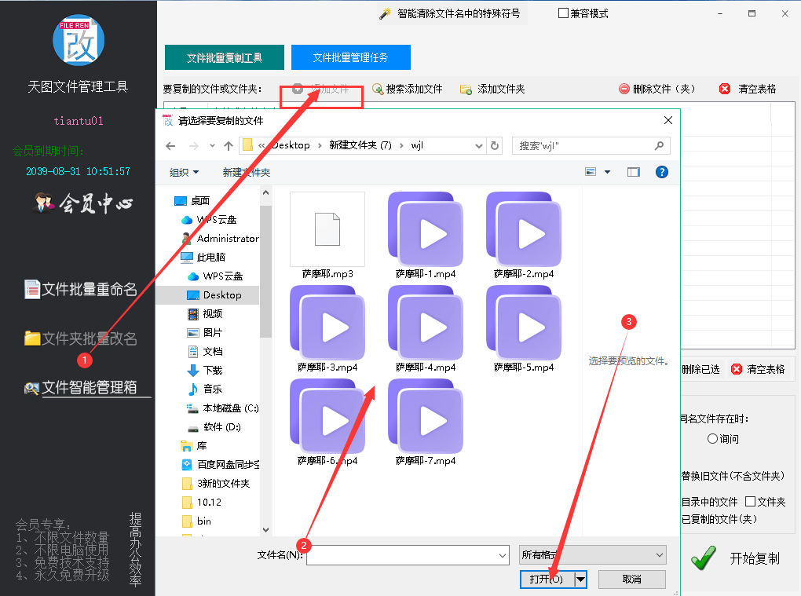Open recent locations dropdown arrow

click(x=212, y=146)
